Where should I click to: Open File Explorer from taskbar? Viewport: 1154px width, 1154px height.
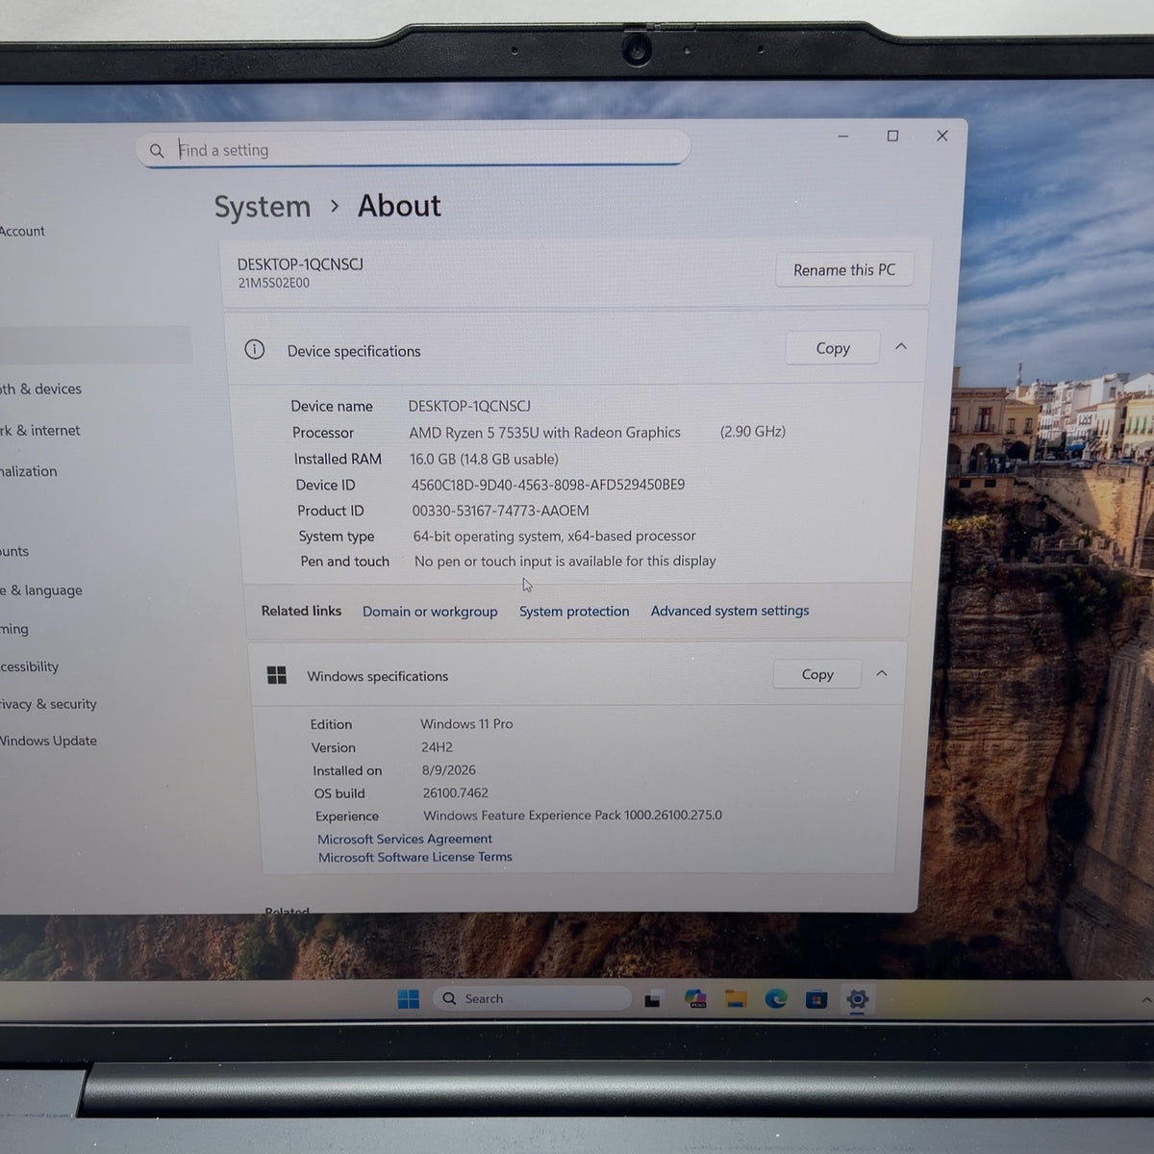pos(736,999)
